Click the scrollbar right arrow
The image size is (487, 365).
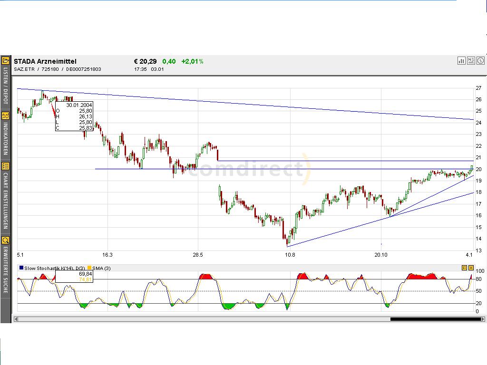pos(483,319)
